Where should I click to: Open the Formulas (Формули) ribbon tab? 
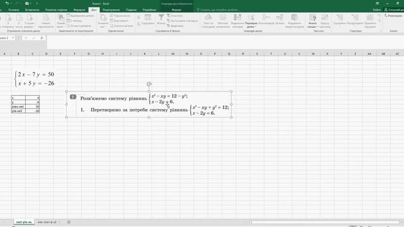pos(79,10)
